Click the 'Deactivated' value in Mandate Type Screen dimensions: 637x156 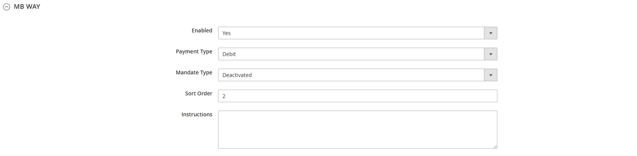(x=237, y=75)
